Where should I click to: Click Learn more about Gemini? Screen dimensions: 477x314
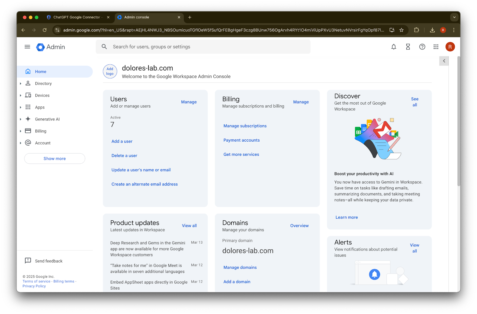(347, 217)
